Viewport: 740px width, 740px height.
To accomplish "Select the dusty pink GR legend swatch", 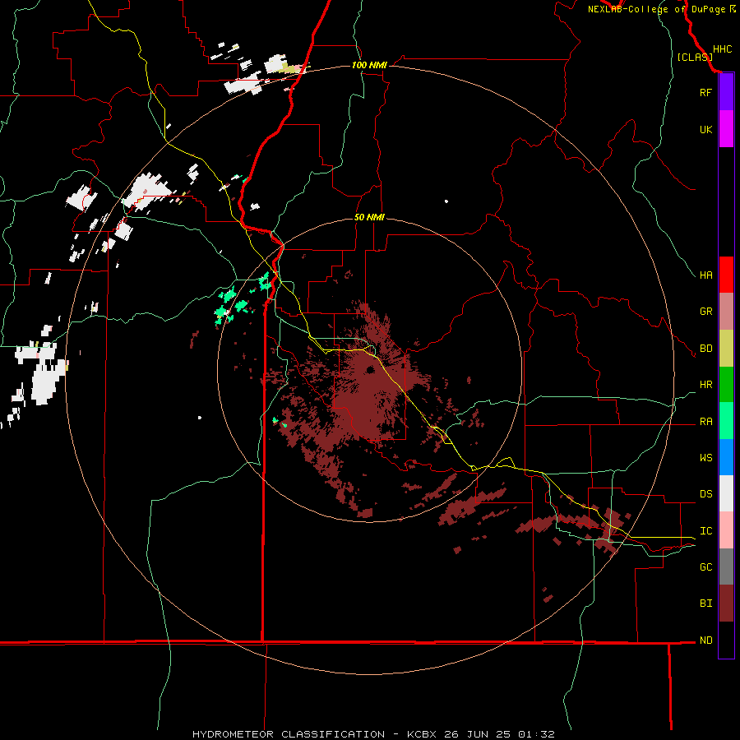I will pos(726,312).
